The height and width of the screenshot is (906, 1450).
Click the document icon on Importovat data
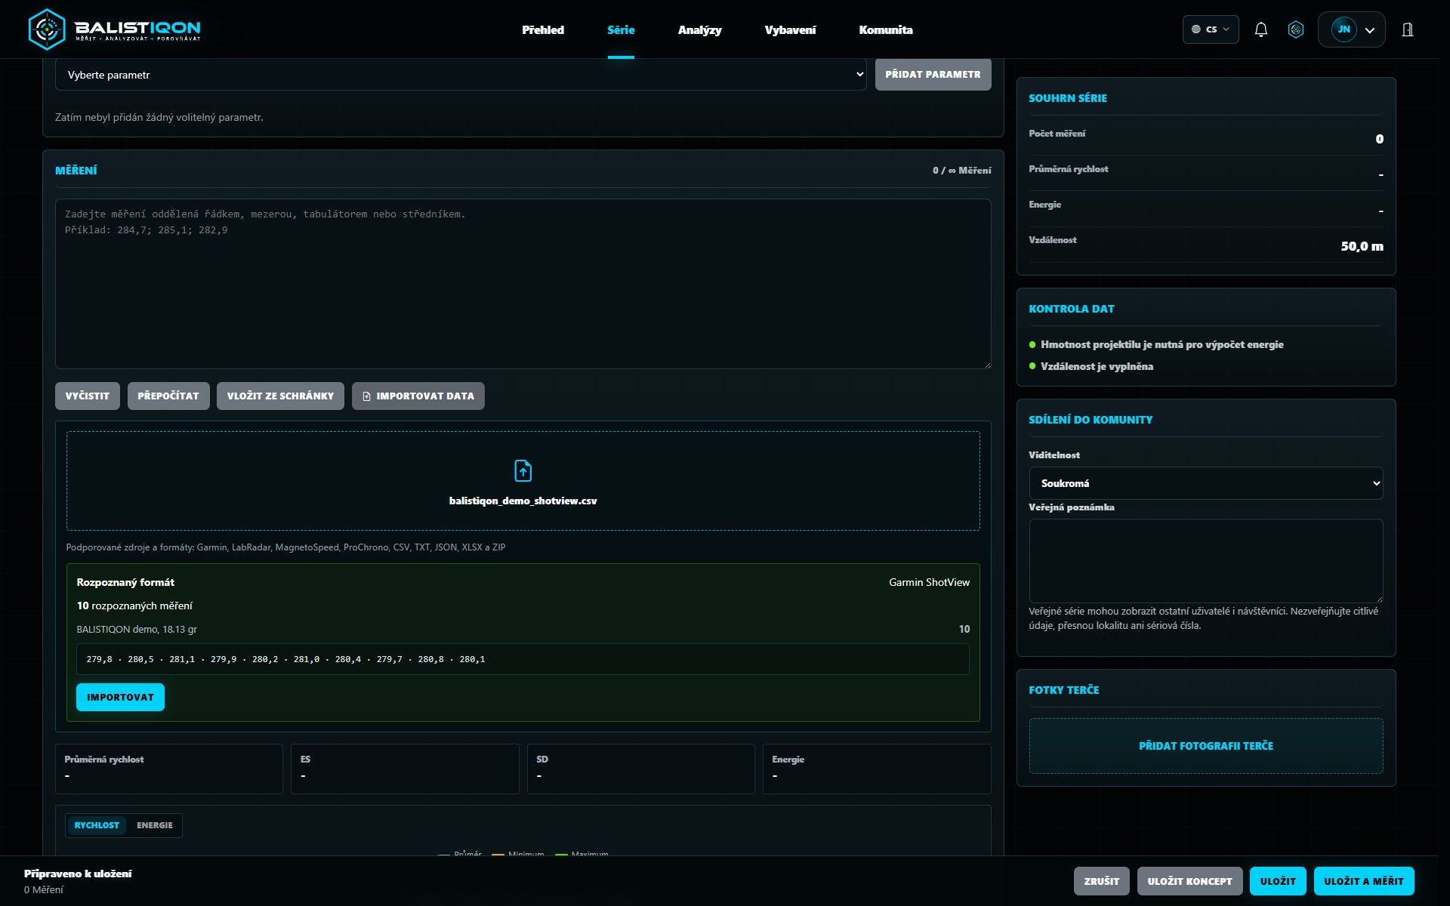(367, 396)
